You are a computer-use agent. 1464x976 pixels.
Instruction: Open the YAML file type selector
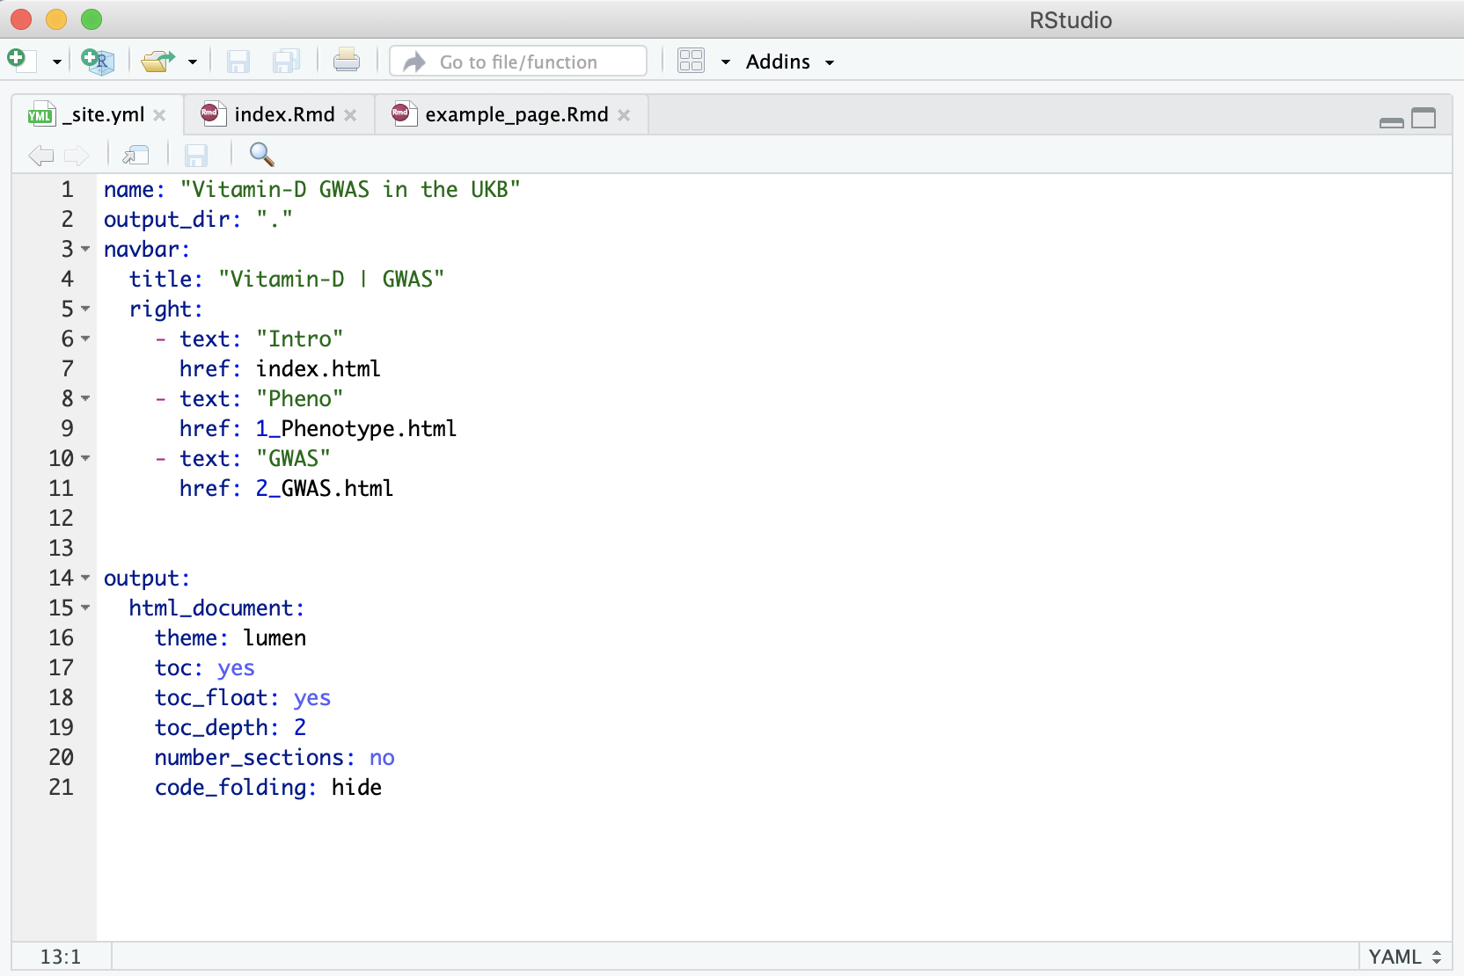[1405, 957]
